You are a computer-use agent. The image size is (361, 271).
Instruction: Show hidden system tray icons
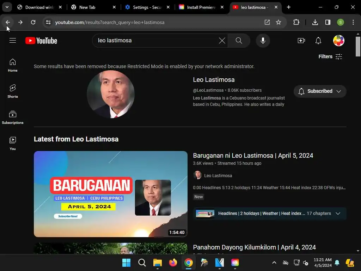pos(274,263)
